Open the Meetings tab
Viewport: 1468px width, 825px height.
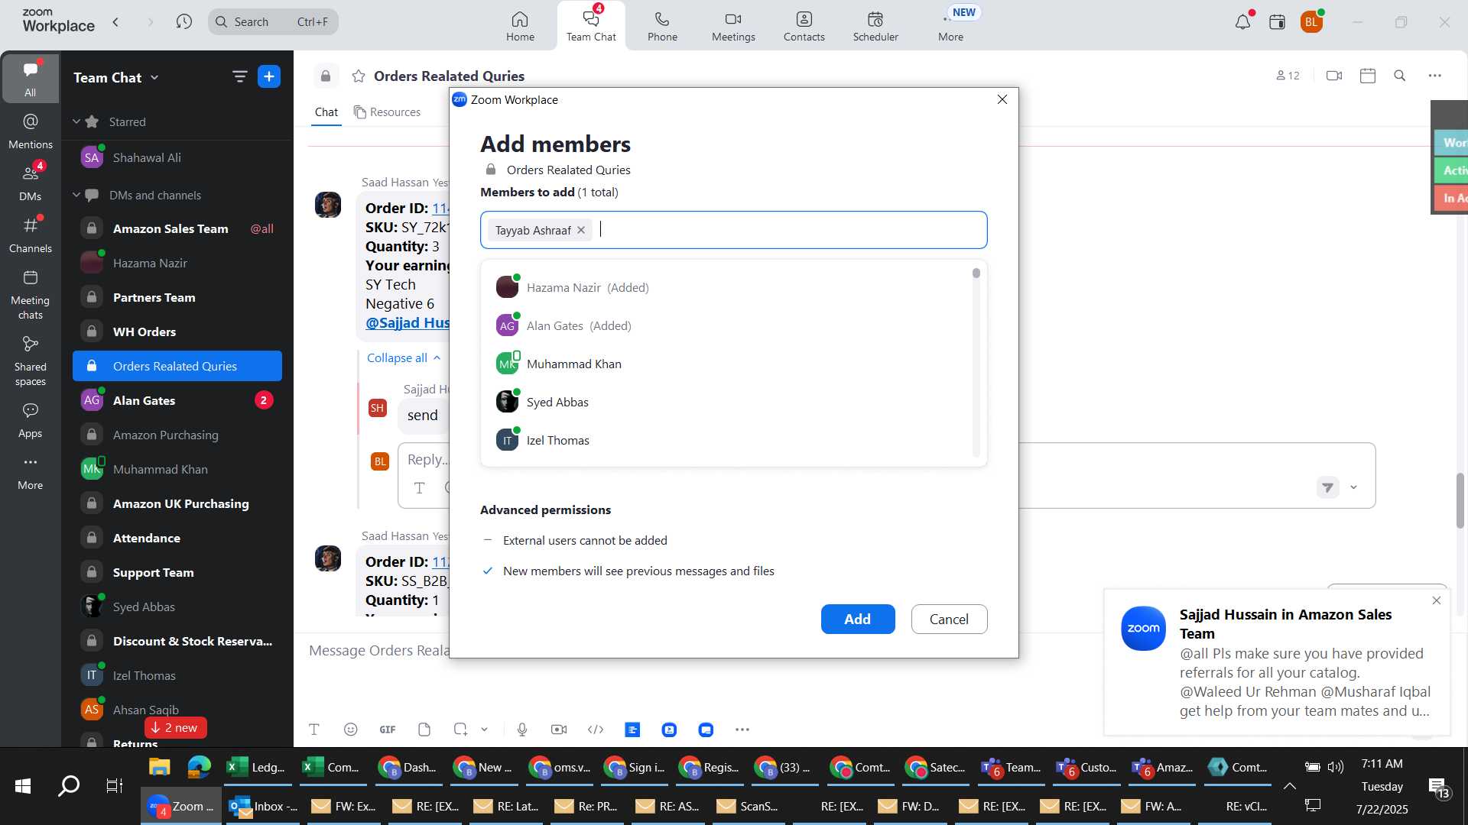pos(733,26)
